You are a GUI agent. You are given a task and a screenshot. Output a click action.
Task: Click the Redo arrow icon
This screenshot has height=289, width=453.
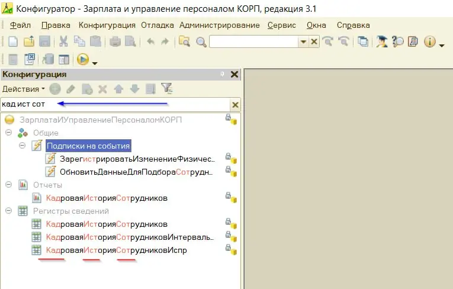(165, 42)
